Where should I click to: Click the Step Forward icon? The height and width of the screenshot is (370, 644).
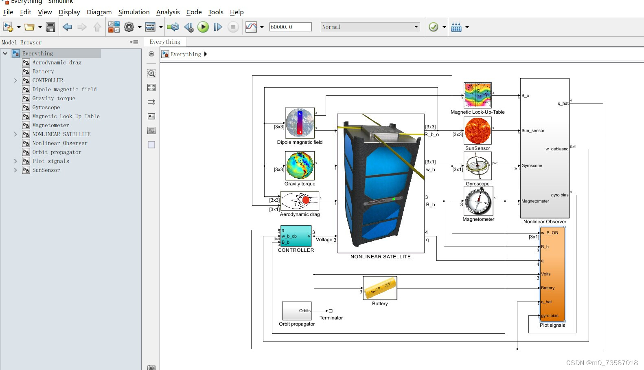point(218,27)
